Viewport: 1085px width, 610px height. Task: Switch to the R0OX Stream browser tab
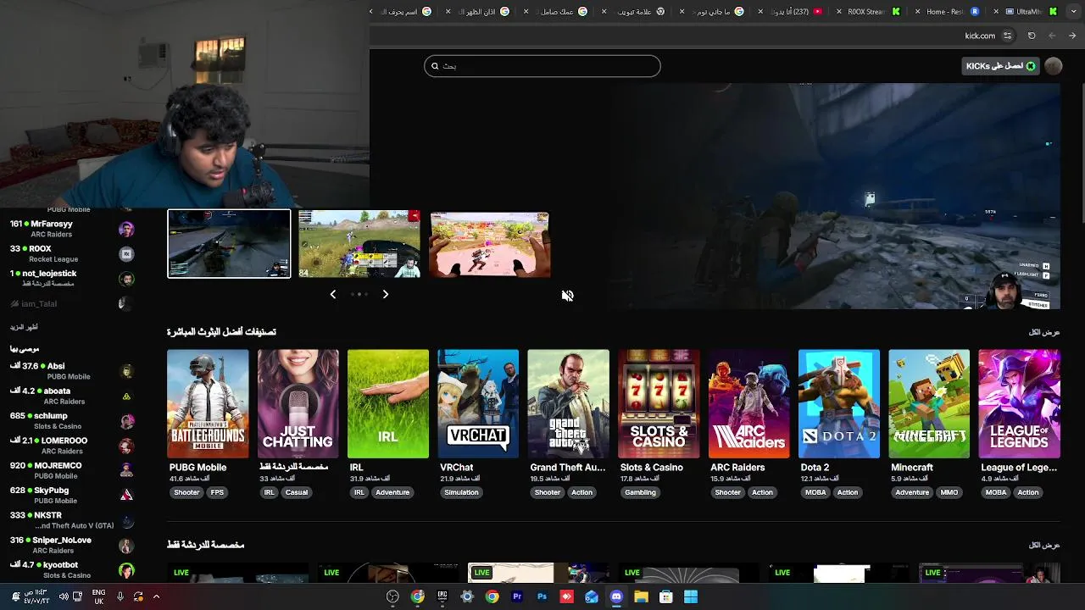868,11
